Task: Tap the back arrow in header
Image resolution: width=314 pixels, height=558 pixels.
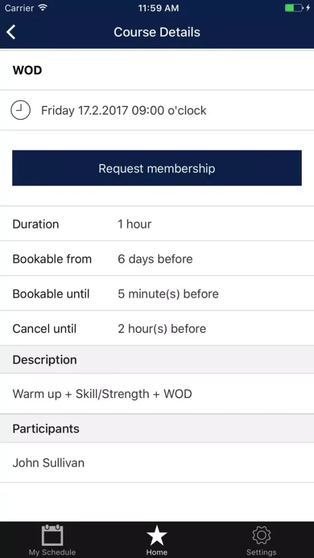Action: pos(11,32)
